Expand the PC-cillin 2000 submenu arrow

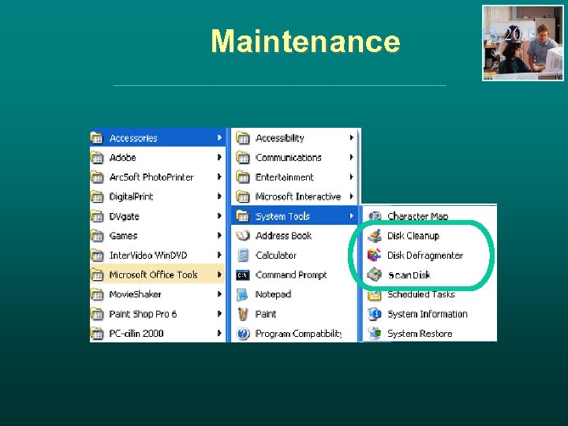coord(219,333)
